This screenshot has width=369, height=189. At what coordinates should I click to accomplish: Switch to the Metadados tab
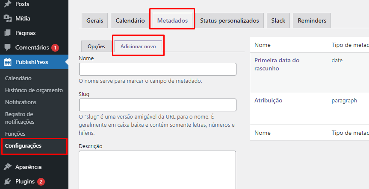[172, 20]
